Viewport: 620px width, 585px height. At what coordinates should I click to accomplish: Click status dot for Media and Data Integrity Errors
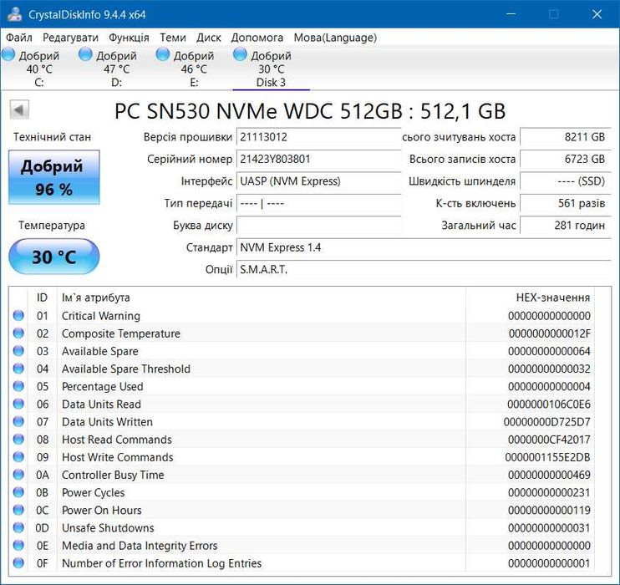point(18,545)
